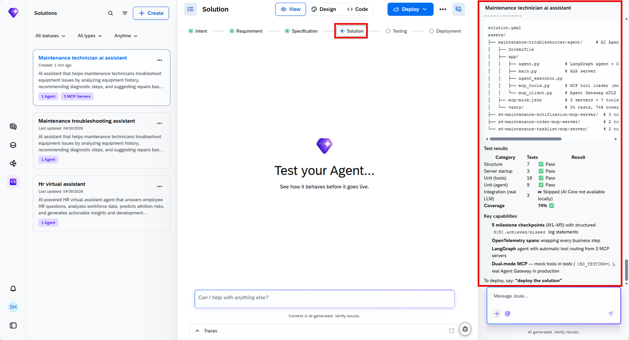Open the All types filter dropdown
This screenshot has width=629, height=340.
click(90, 36)
